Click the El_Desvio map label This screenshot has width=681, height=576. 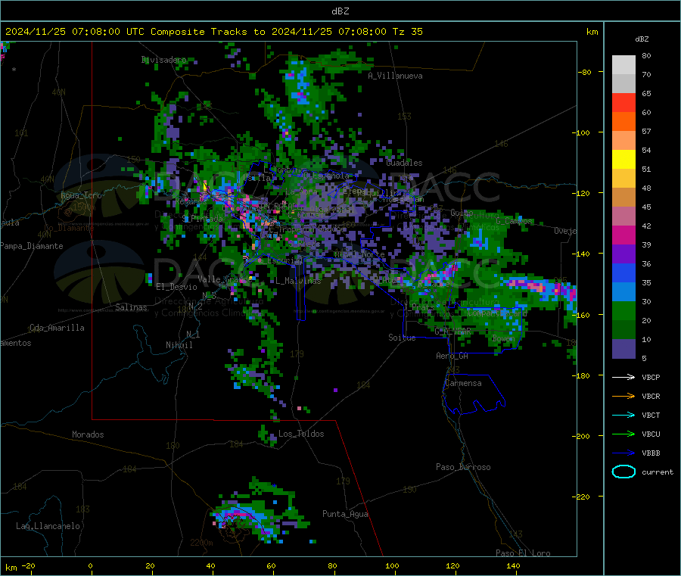(x=176, y=287)
